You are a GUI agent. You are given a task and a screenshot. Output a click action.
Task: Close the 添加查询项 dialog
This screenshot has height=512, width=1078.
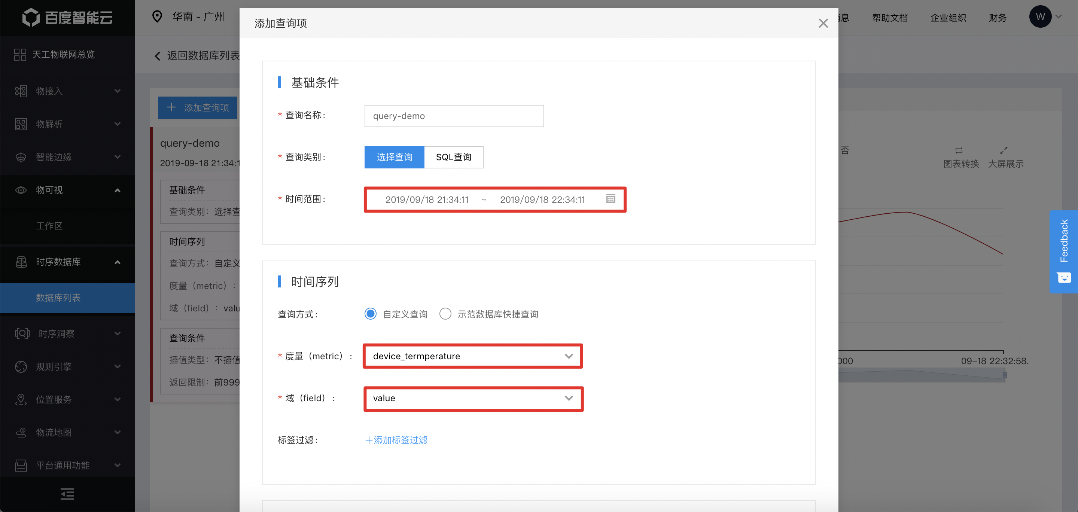point(823,24)
